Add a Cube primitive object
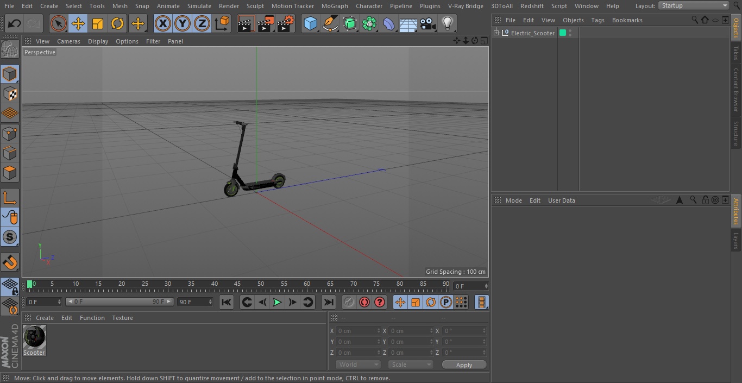742x383 pixels. coord(310,23)
